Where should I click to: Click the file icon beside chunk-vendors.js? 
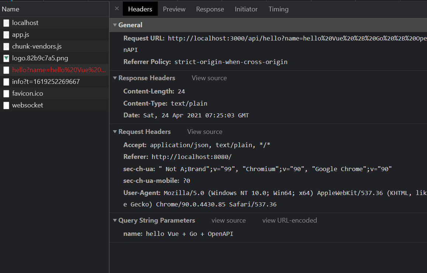(6, 46)
